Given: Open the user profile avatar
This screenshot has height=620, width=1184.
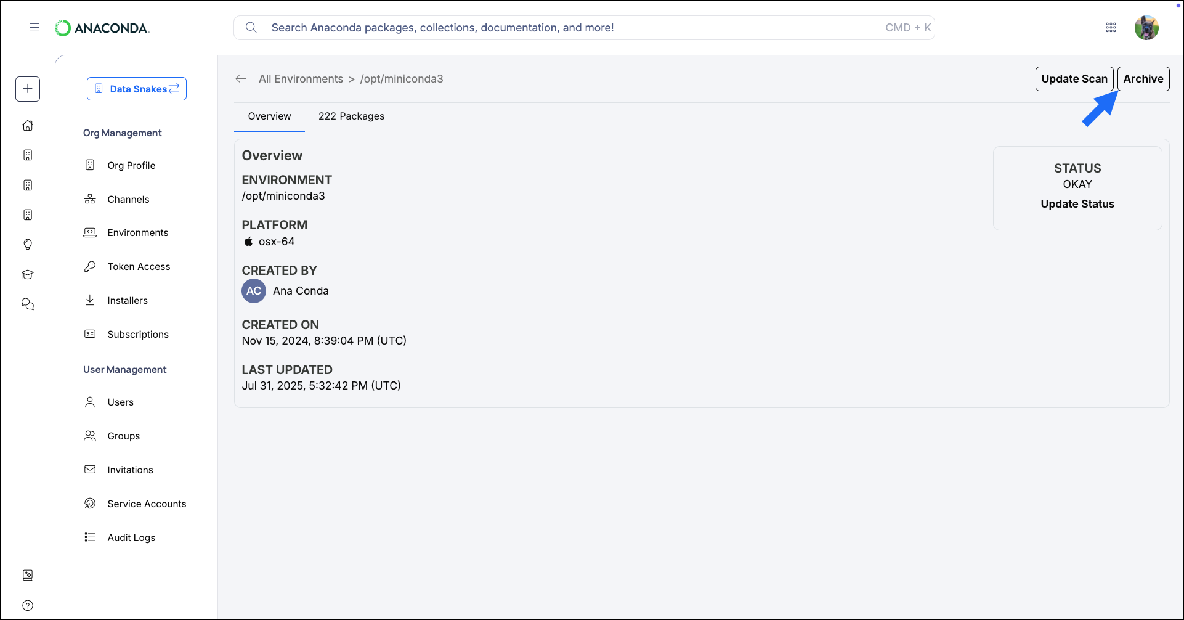Looking at the screenshot, I should pos(1146,28).
